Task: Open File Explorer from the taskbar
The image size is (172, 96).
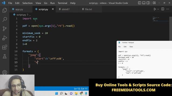Action: (76, 93)
